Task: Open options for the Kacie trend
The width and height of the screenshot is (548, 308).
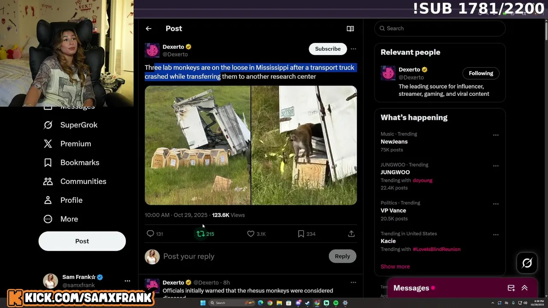Action: [x=496, y=235]
